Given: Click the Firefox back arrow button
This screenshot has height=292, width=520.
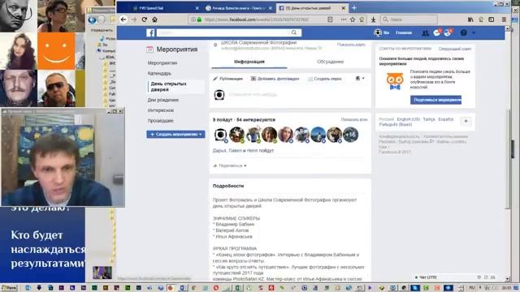Looking at the screenshot, I should 123,19.
